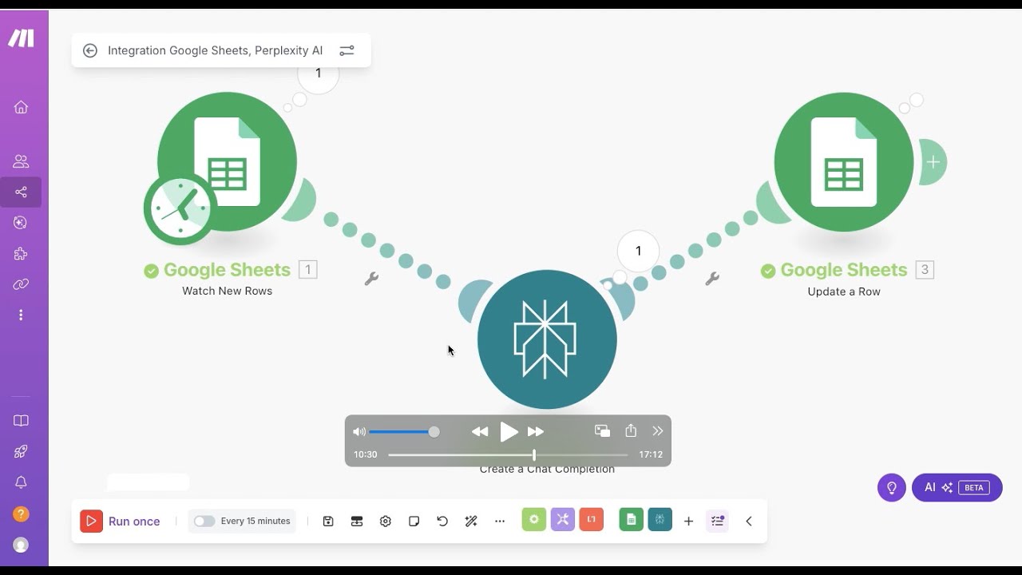
Task: Toggle the scenario scheduling switch
Action: 204,521
